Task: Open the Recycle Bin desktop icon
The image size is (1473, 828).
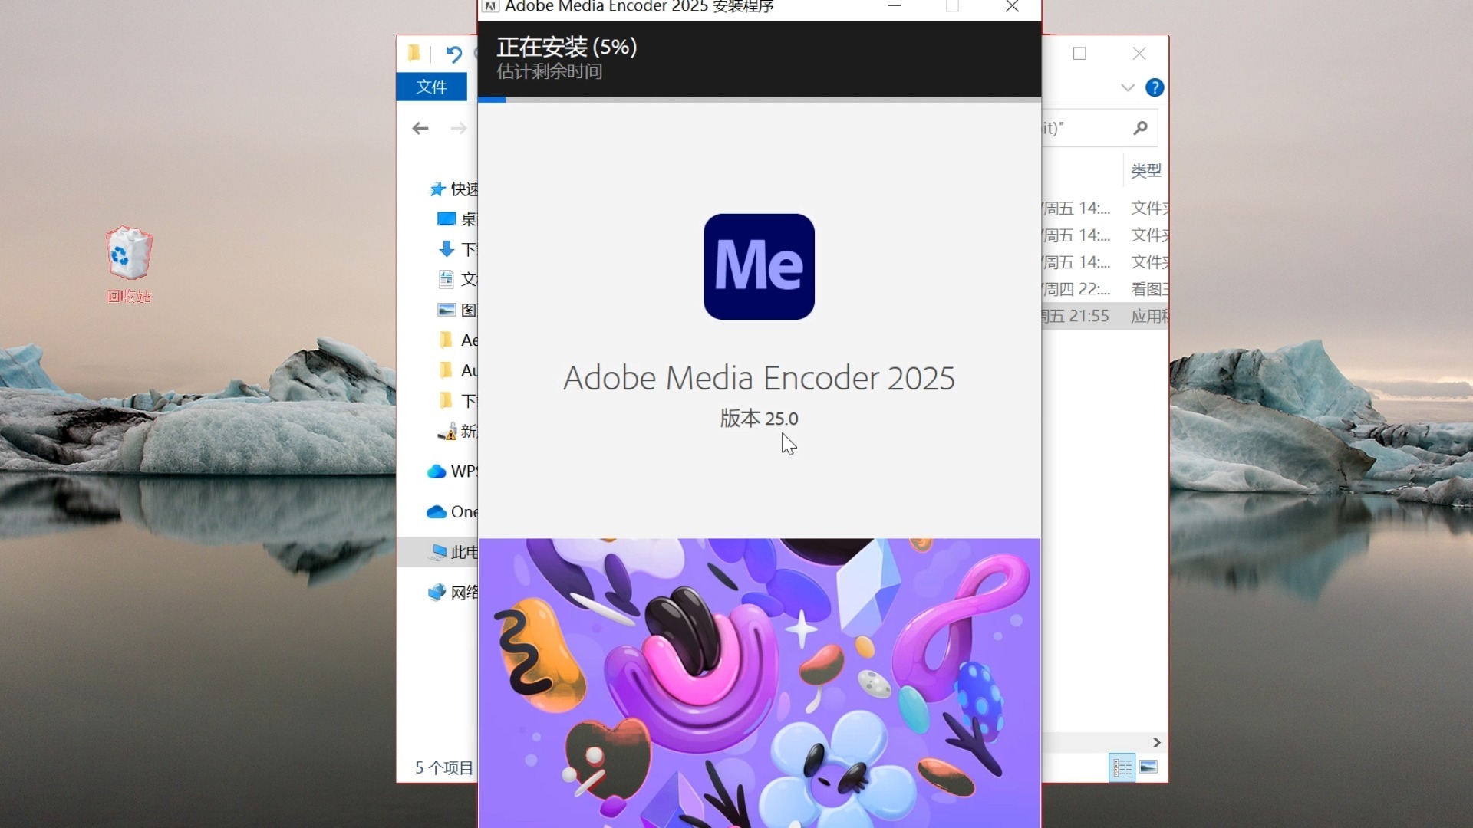Action: pos(129,264)
